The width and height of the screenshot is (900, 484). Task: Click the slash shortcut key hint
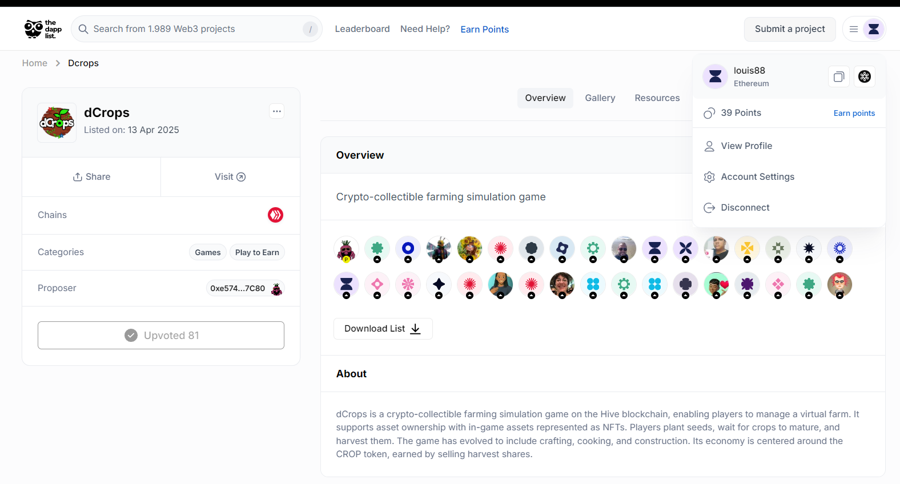coord(310,29)
